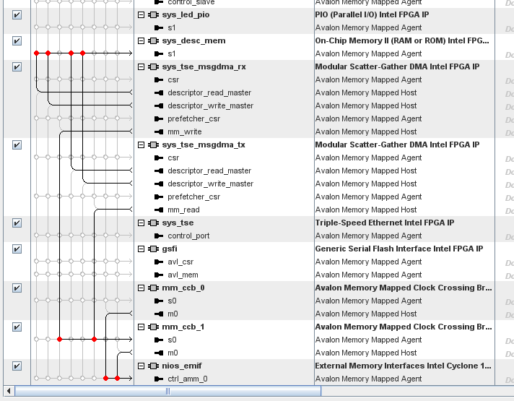
Task: Toggle the sys_led_pio use checkbox
Action: (17, 14)
